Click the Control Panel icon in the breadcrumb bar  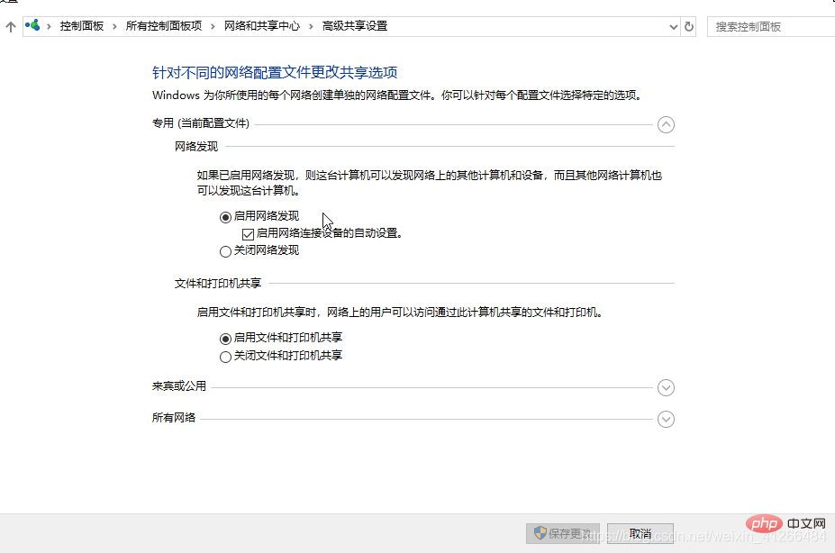pyautogui.click(x=32, y=26)
